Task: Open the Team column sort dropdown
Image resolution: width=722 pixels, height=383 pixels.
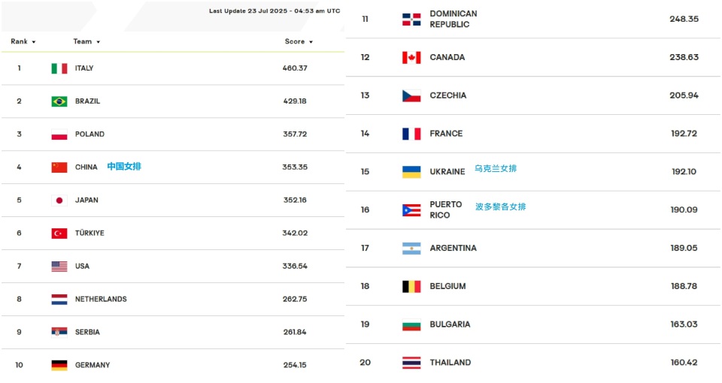Action: click(x=98, y=42)
